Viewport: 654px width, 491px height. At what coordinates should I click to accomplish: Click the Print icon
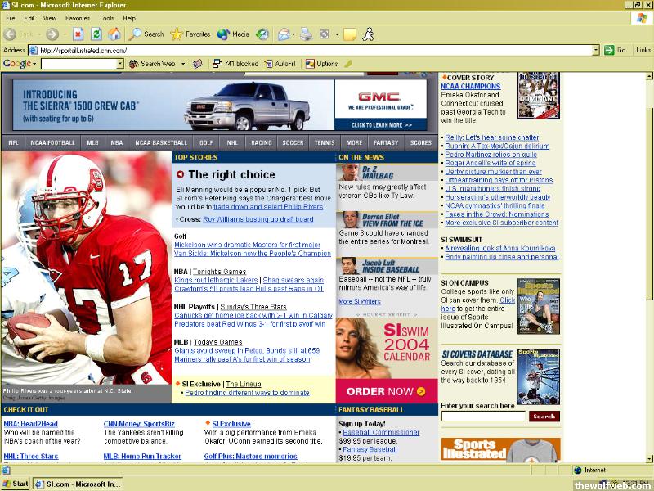(x=306, y=34)
